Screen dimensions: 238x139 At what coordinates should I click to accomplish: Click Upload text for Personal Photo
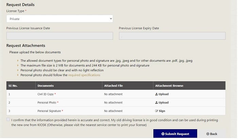coord(164,103)
